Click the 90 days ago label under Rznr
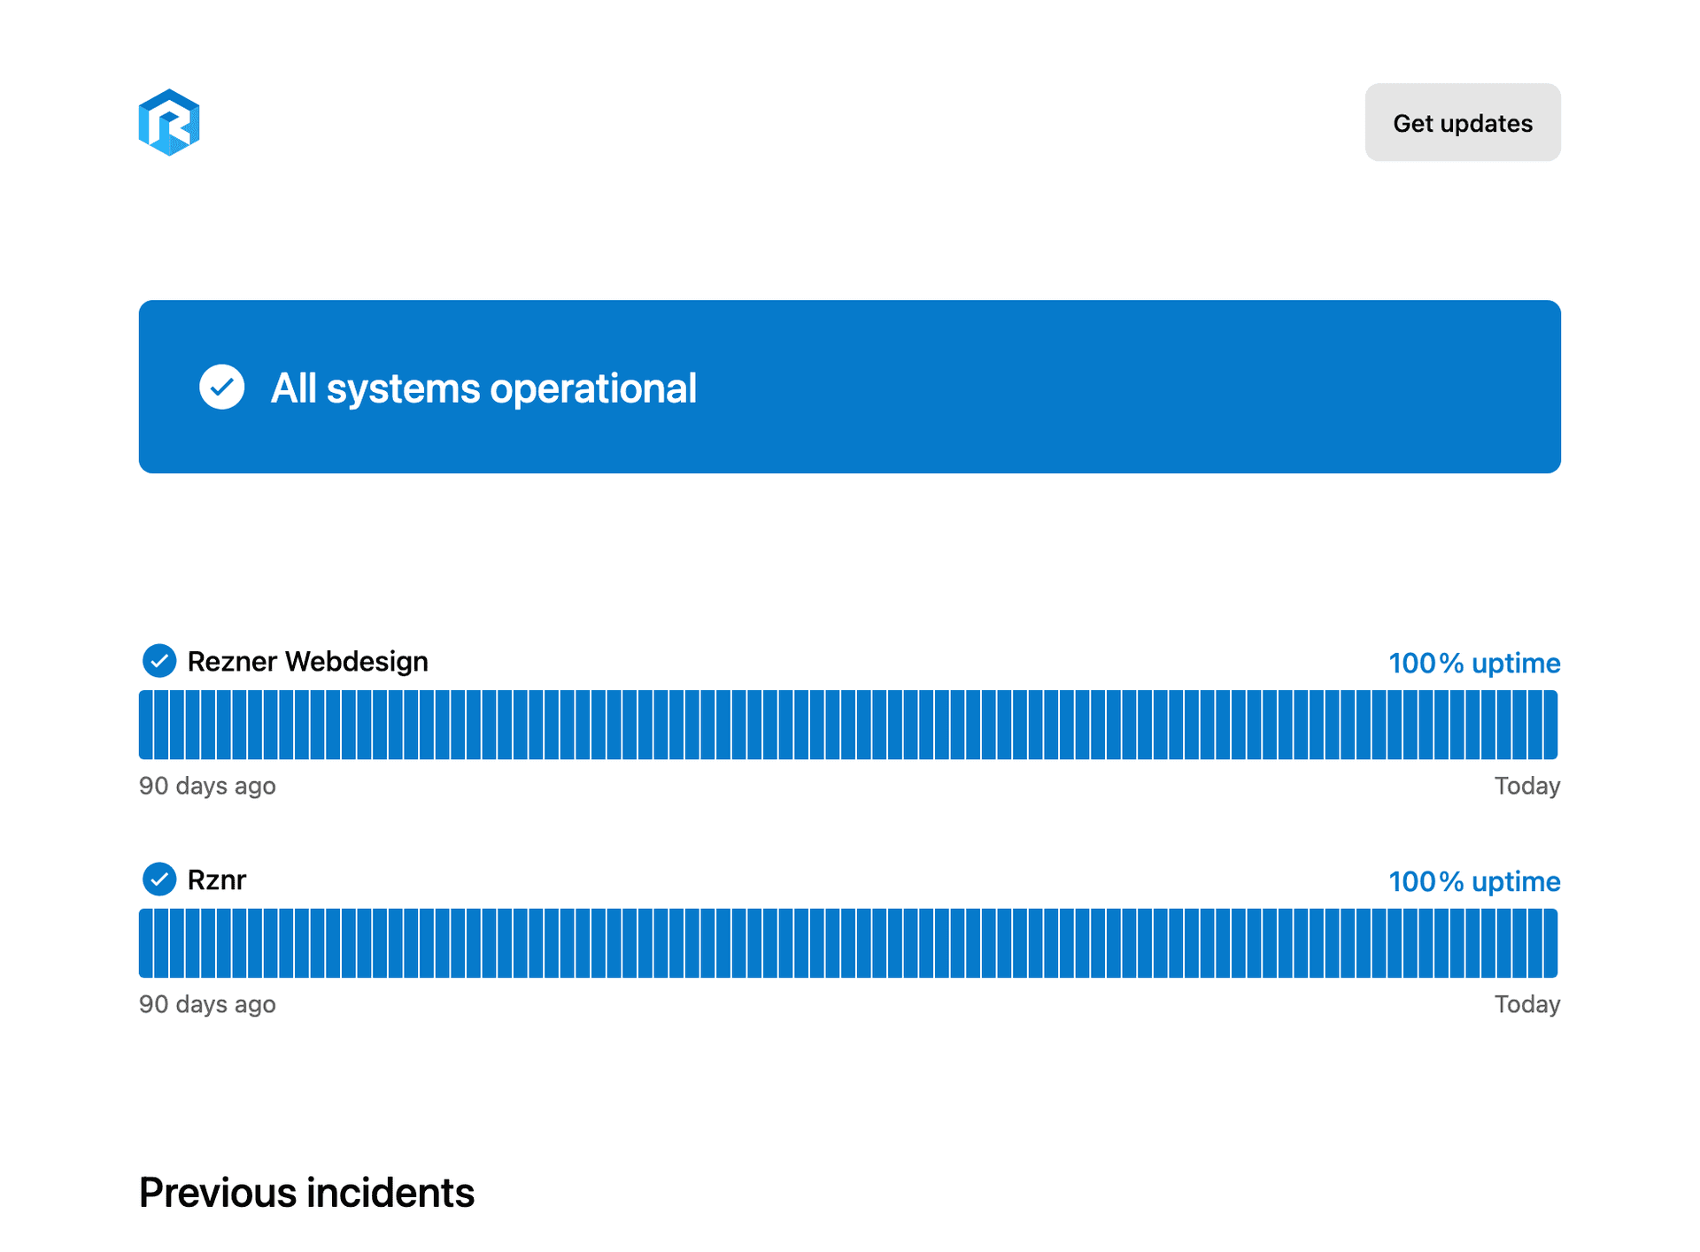This screenshot has width=1700, height=1252. [x=207, y=1004]
